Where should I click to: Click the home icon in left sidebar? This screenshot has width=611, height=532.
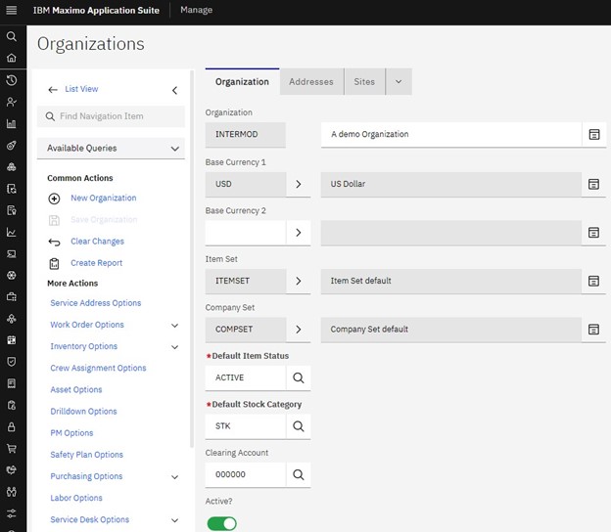[12, 58]
